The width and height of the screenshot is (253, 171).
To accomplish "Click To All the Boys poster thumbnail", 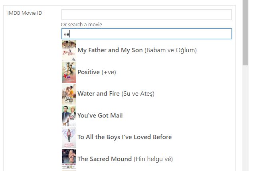I will (69, 137).
